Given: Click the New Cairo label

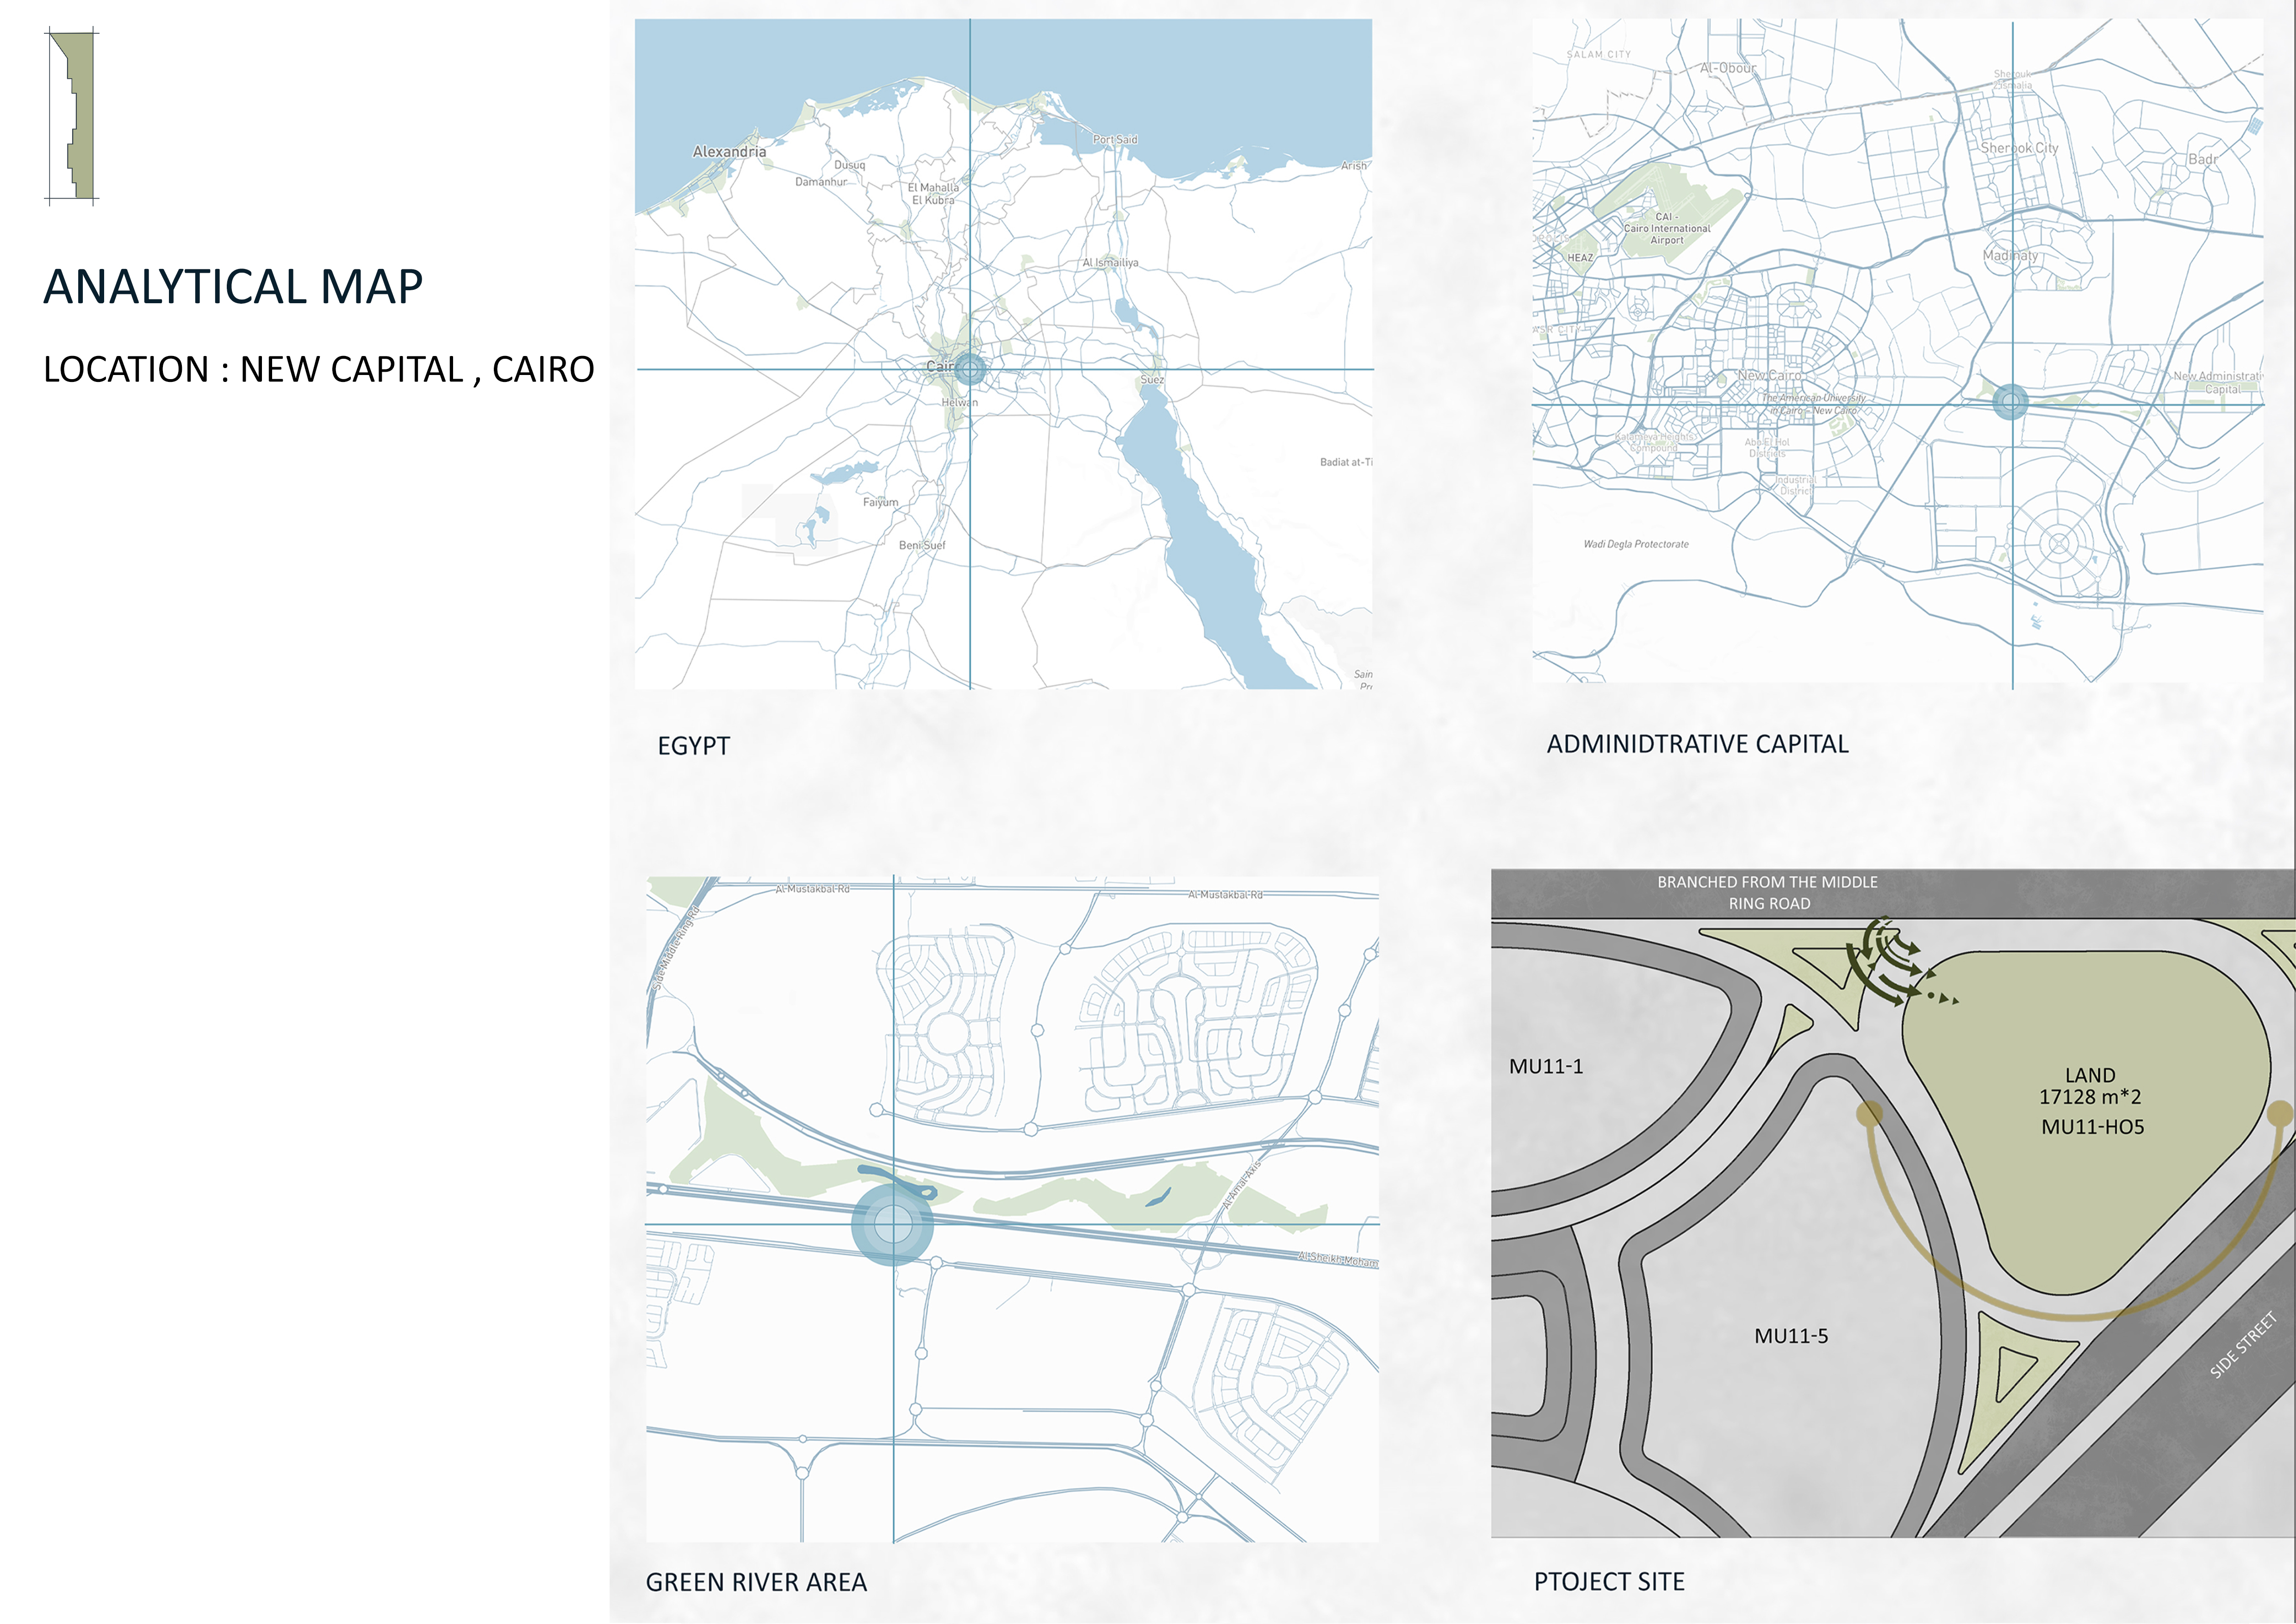Looking at the screenshot, I should 1769,375.
